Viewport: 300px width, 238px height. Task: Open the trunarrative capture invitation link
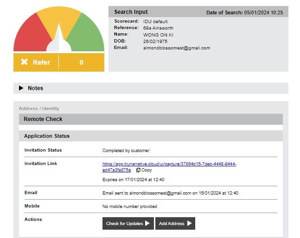[169, 164]
